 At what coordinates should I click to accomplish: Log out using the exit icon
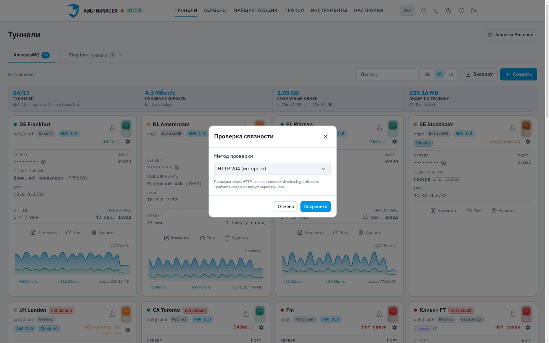[x=474, y=11]
